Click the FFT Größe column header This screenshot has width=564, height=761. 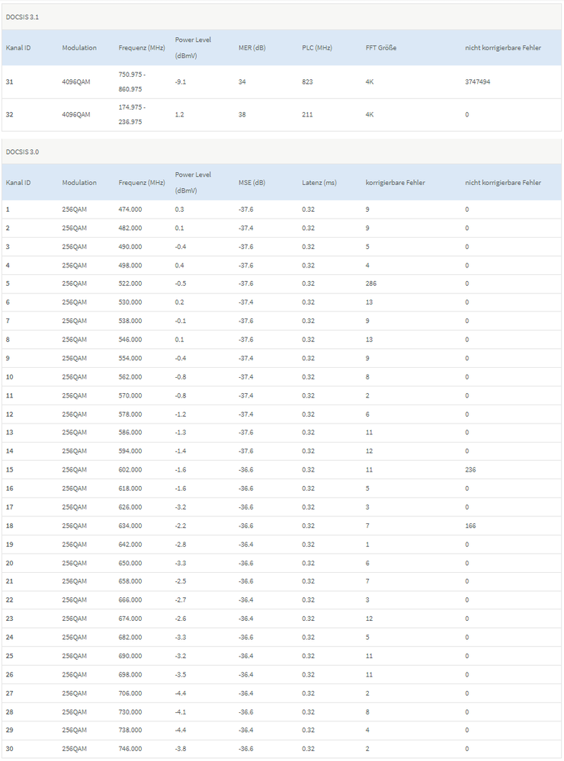click(381, 47)
